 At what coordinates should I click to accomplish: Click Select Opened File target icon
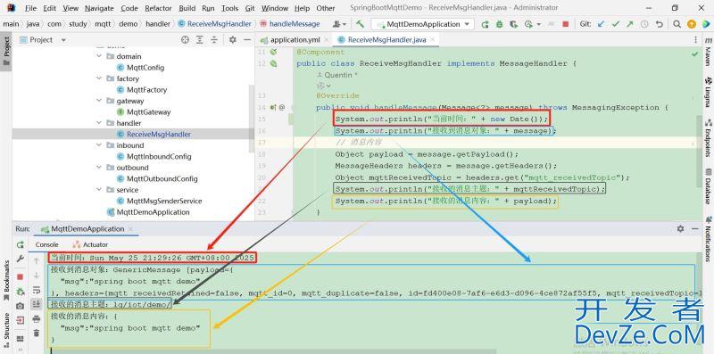tap(185, 40)
